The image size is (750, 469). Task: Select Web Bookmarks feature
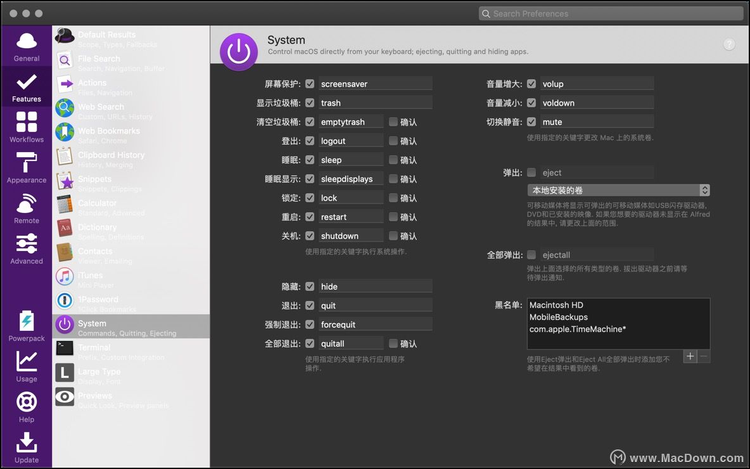coord(130,135)
